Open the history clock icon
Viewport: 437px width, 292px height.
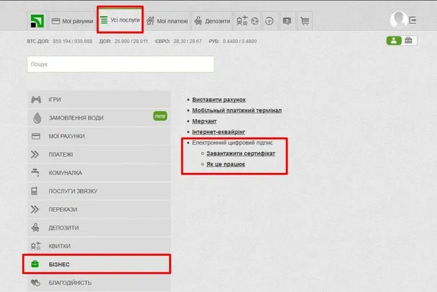tap(269, 21)
